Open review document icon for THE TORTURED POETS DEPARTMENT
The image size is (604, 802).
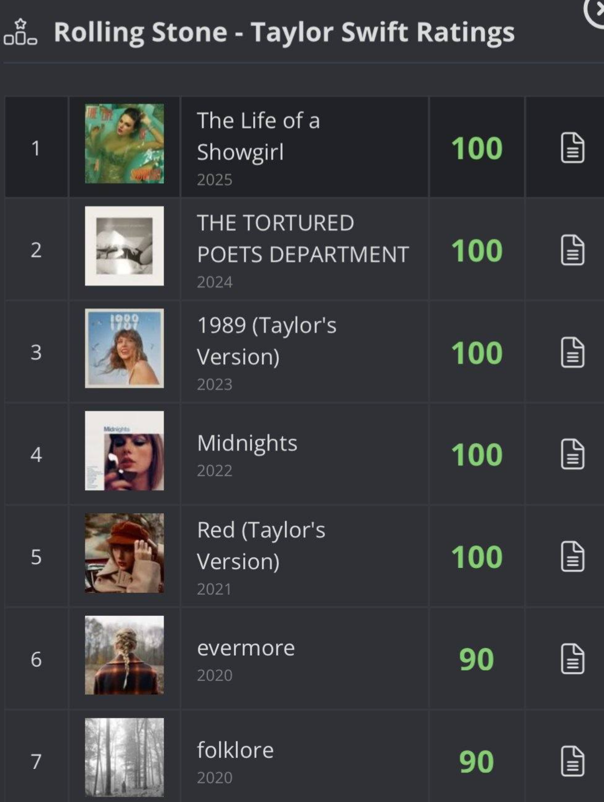[x=572, y=250]
